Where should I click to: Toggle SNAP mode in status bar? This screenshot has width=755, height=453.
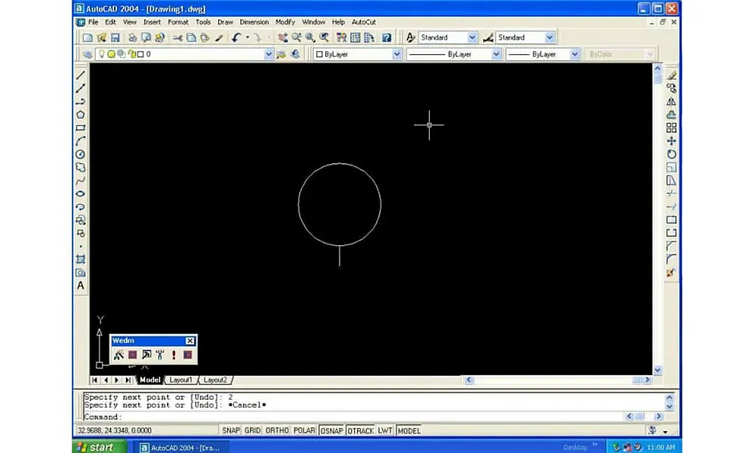(231, 430)
